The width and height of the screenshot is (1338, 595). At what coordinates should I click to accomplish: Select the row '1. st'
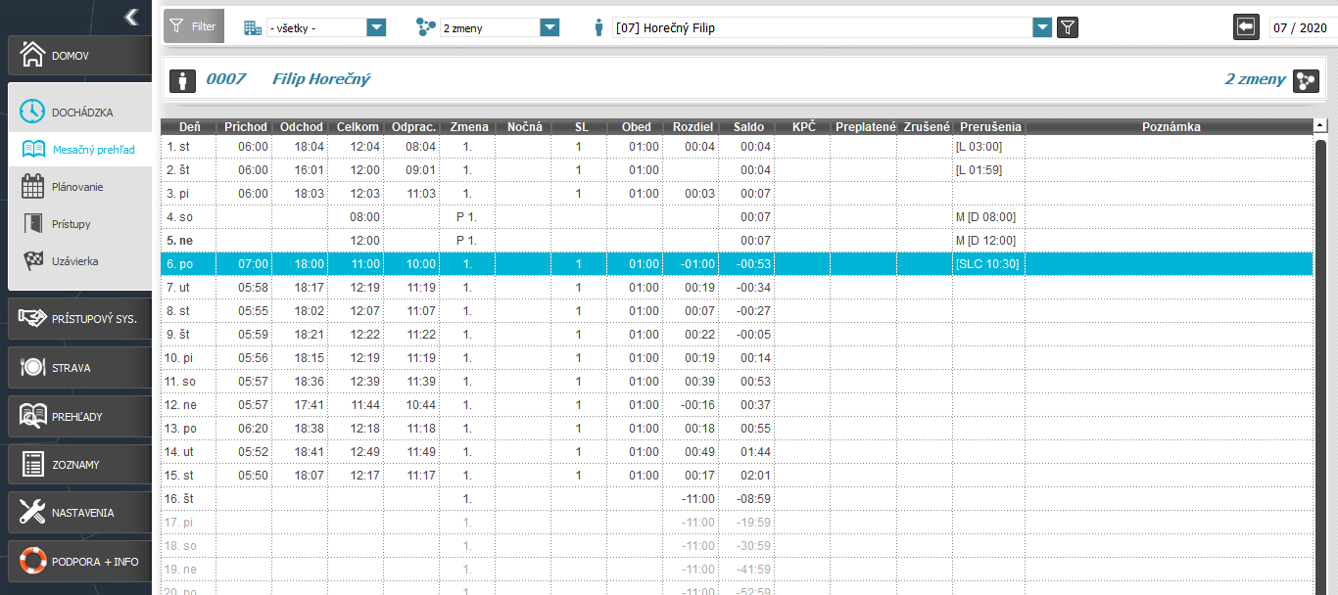(737, 147)
